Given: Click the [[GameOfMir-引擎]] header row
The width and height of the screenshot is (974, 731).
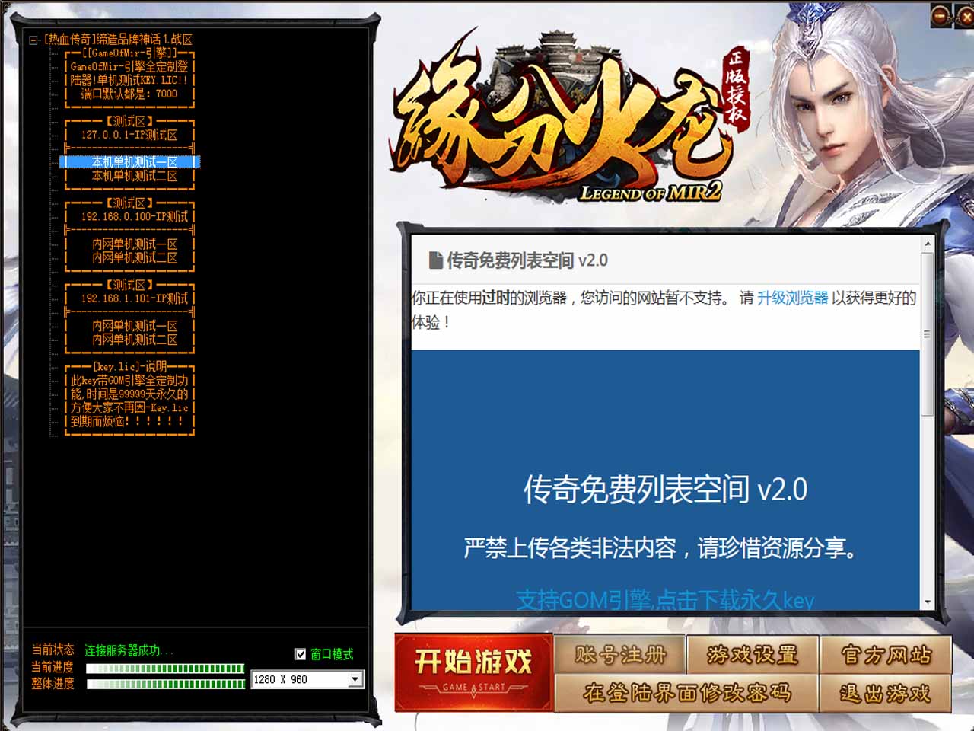Looking at the screenshot, I should click(129, 53).
